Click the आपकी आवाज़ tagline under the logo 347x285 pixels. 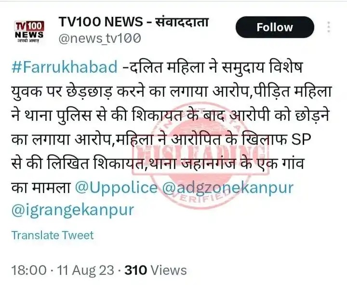pos(28,41)
